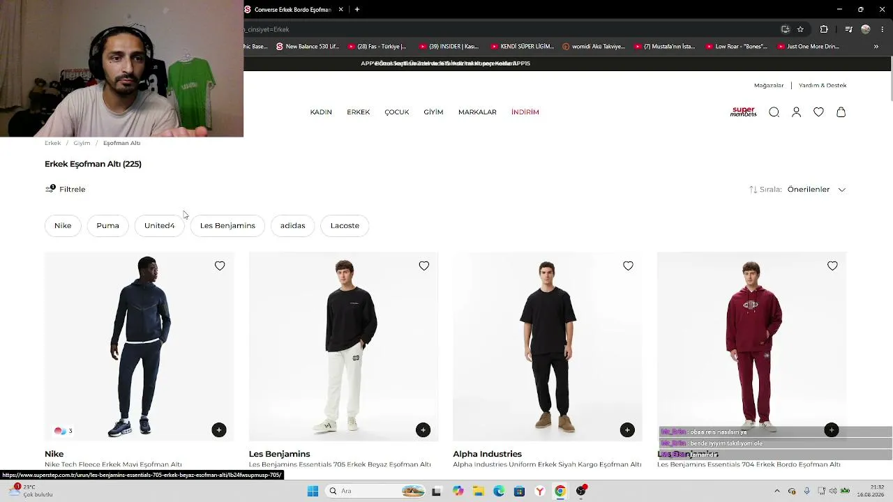This screenshot has height=502, width=893.
Task: Quick-add Alpha Industries cargo pants with plus
Action: point(627,430)
